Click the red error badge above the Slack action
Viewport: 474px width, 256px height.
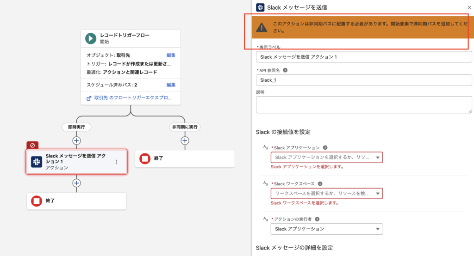[x=32, y=145]
